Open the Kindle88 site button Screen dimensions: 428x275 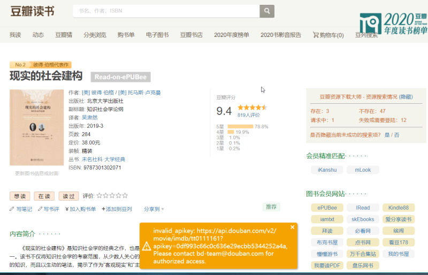pyautogui.click(x=399, y=208)
